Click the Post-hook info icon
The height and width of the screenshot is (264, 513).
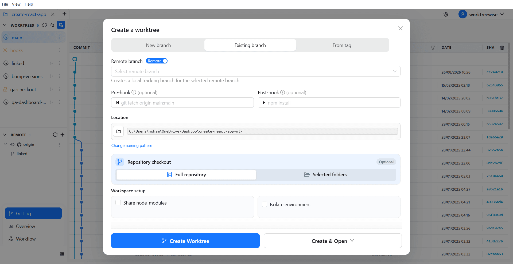pos(283,92)
